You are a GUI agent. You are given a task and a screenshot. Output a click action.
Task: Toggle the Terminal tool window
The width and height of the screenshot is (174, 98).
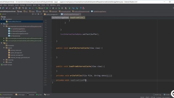tap(30, 95)
